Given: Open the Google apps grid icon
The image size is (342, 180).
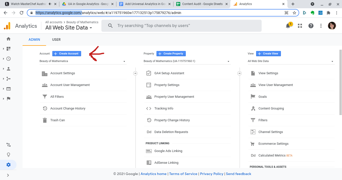Looking at the screenshot, I should click(300, 26).
